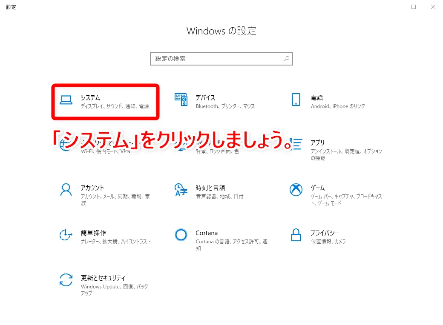Image resolution: width=443 pixels, height=325 pixels.
Task: Open デバイス settings title
Action: 205,97
